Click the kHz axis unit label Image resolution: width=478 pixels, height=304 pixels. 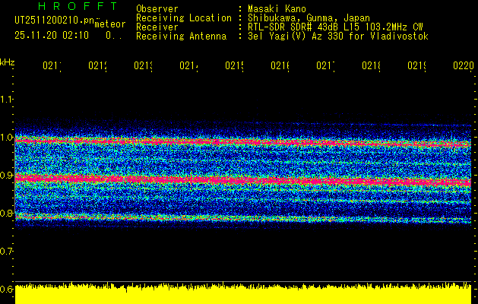point(8,62)
